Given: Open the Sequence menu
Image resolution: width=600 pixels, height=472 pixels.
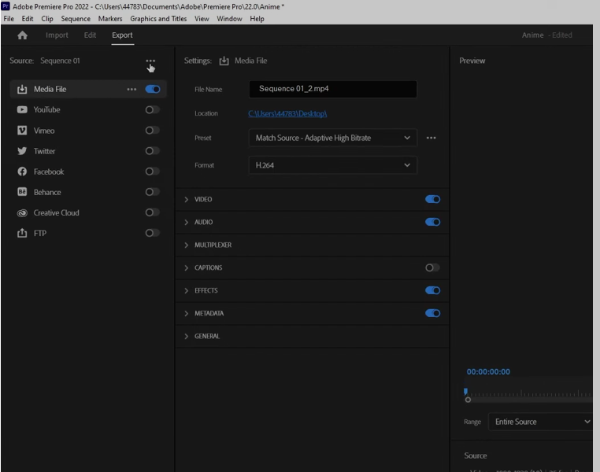Looking at the screenshot, I should click(x=76, y=19).
